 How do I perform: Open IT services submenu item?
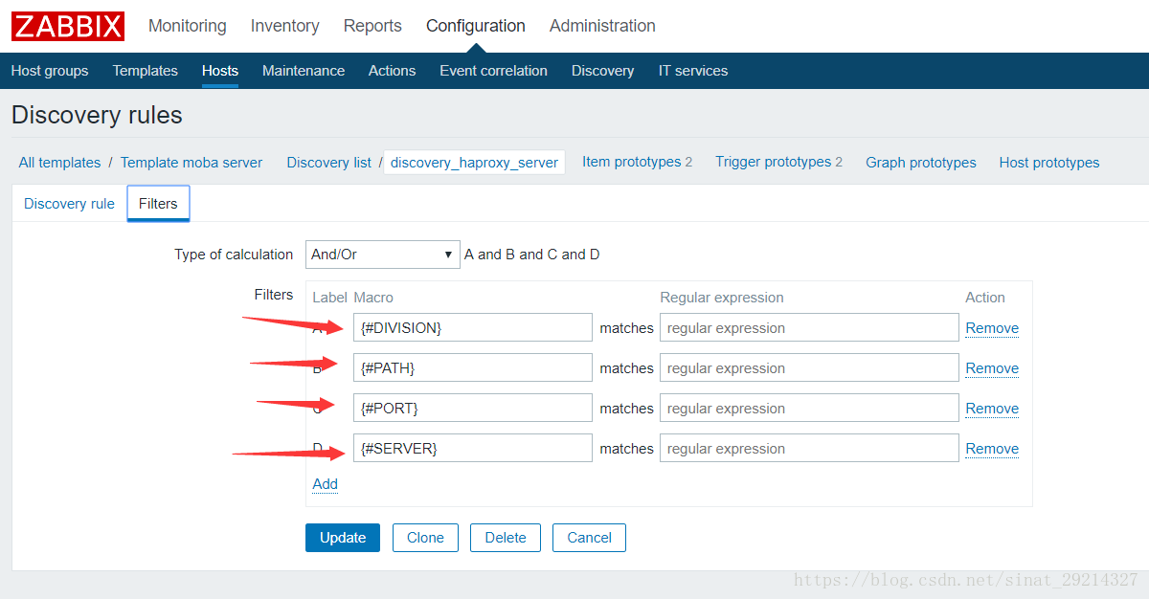[x=693, y=71]
